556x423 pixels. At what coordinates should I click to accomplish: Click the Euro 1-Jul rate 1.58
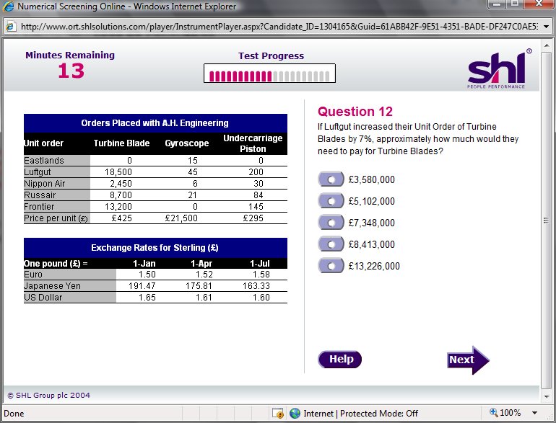click(x=261, y=275)
